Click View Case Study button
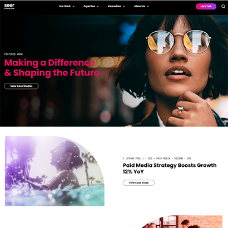Image resolution: width=228 pixels, height=228 pixels. click(x=138, y=182)
